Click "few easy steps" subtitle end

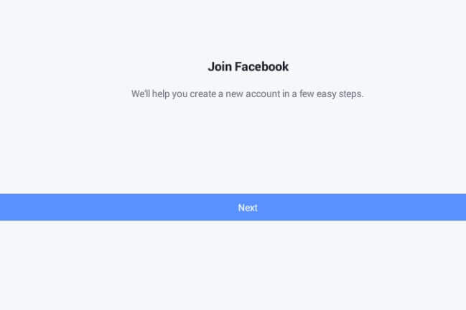pos(332,94)
